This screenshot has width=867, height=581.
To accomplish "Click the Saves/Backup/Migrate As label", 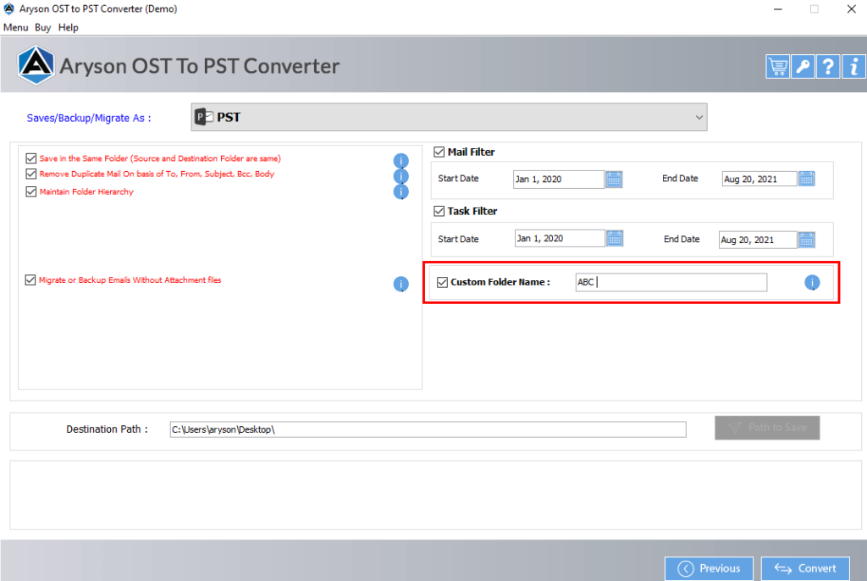I will (88, 118).
